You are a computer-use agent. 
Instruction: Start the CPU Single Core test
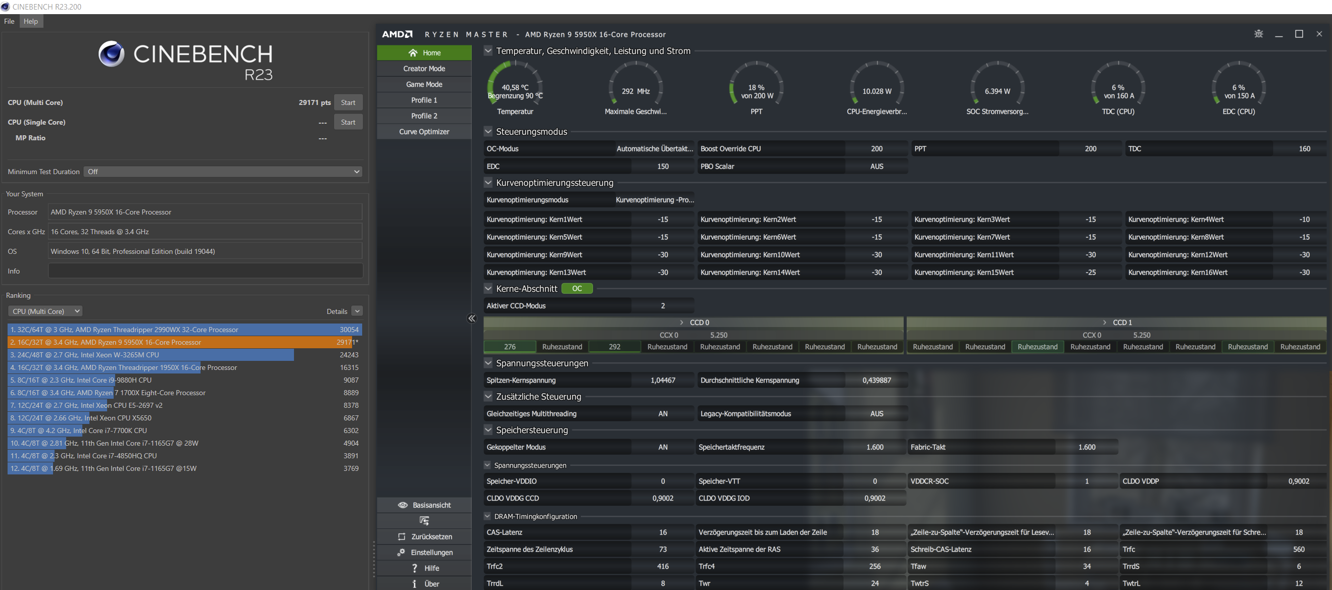[348, 123]
